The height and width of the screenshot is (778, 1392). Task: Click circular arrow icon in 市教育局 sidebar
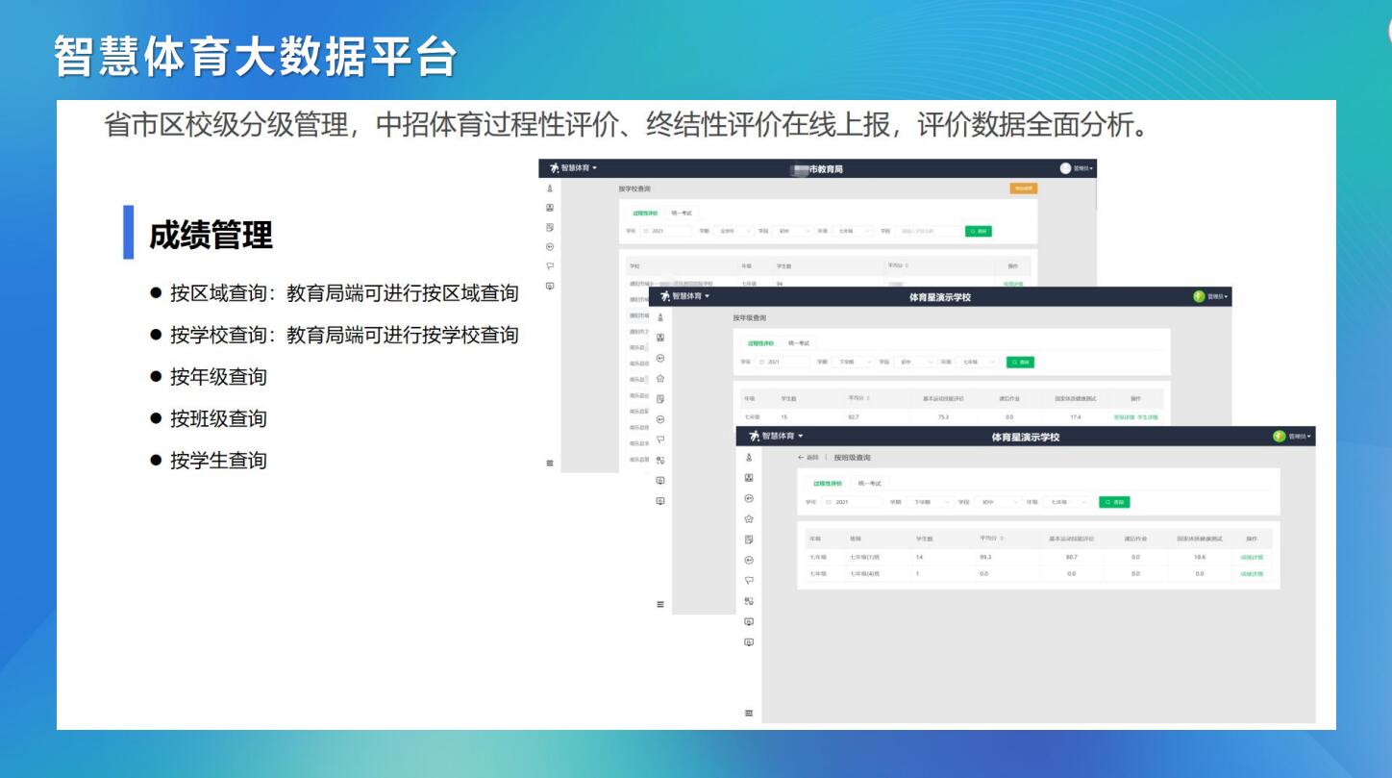pos(550,246)
